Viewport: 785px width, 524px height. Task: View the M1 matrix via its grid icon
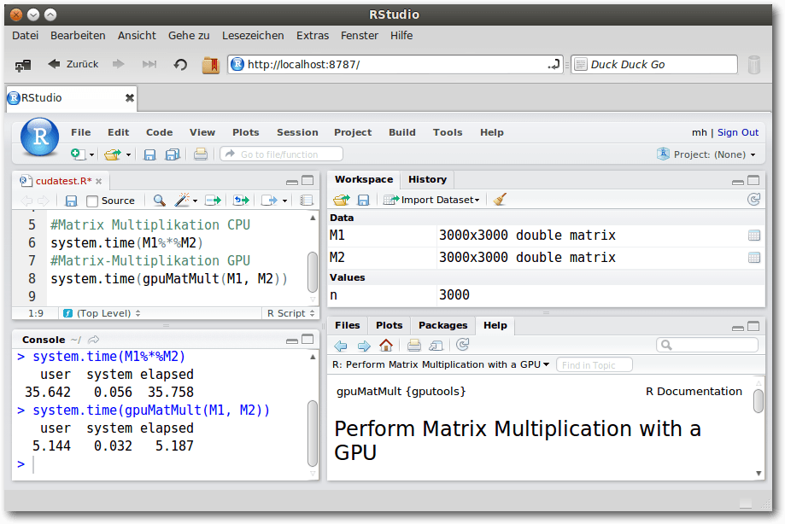[754, 236]
